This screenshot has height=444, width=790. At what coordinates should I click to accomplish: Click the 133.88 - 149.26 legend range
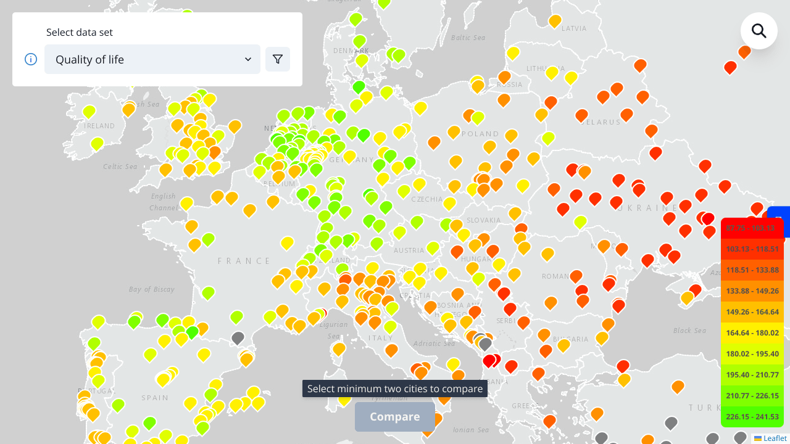click(x=752, y=291)
